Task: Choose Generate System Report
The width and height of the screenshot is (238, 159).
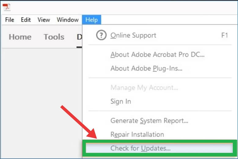Action: [160, 121]
